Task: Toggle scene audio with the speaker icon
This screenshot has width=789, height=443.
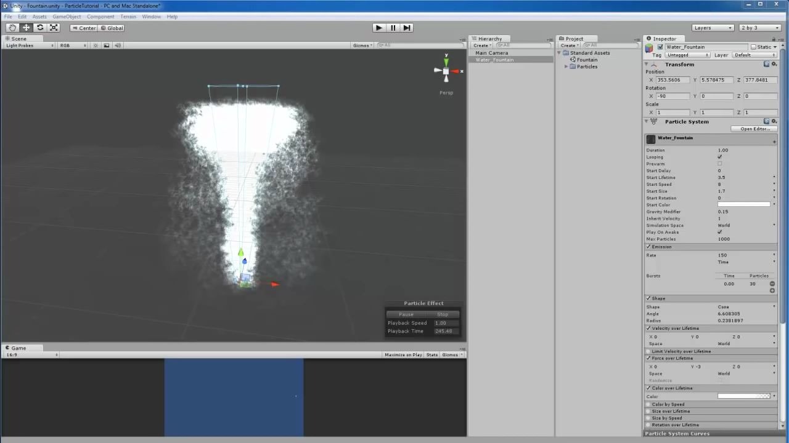Action: pos(117,45)
